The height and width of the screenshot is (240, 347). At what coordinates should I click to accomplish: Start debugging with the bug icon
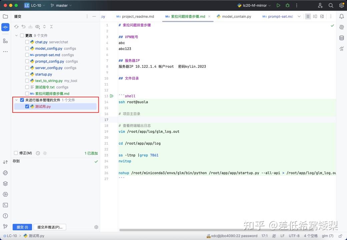288,5
